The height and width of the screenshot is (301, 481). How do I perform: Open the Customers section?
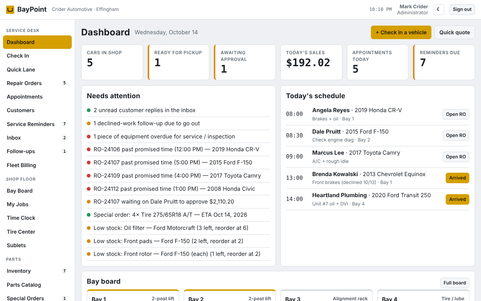point(37,110)
